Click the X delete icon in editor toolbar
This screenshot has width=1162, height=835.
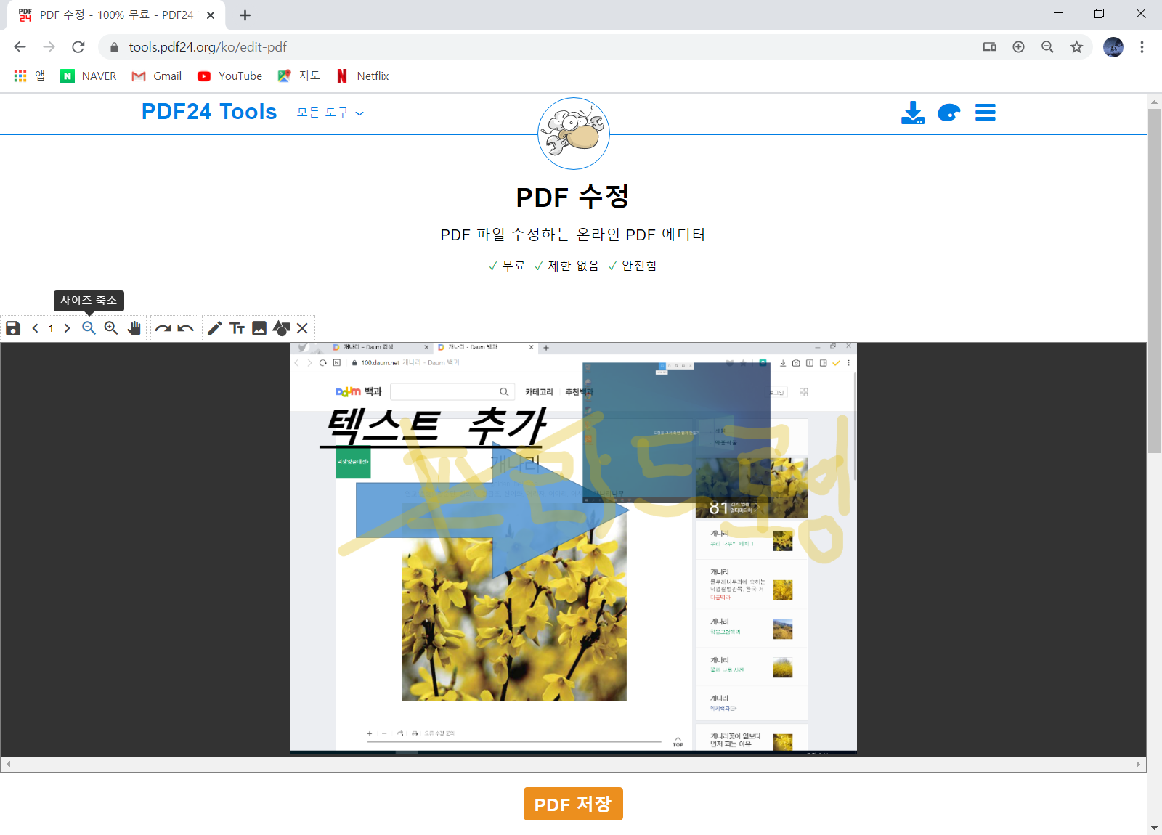coord(302,328)
